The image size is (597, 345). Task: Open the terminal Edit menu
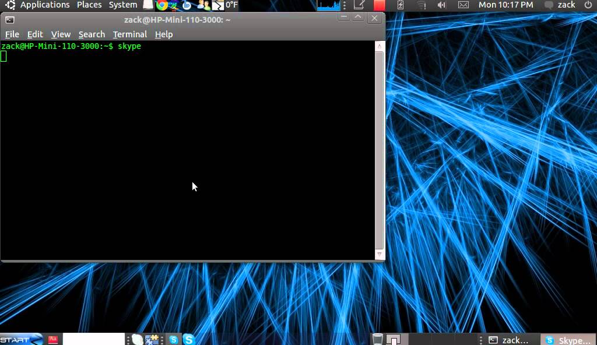click(x=35, y=34)
